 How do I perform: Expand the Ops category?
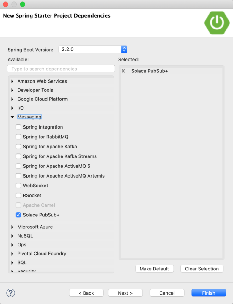click(x=12, y=245)
